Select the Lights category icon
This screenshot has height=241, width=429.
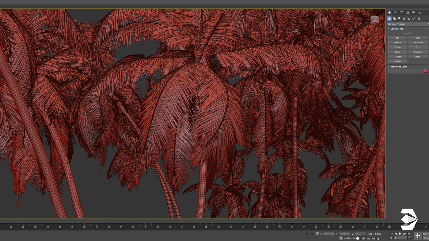[x=399, y=19]
